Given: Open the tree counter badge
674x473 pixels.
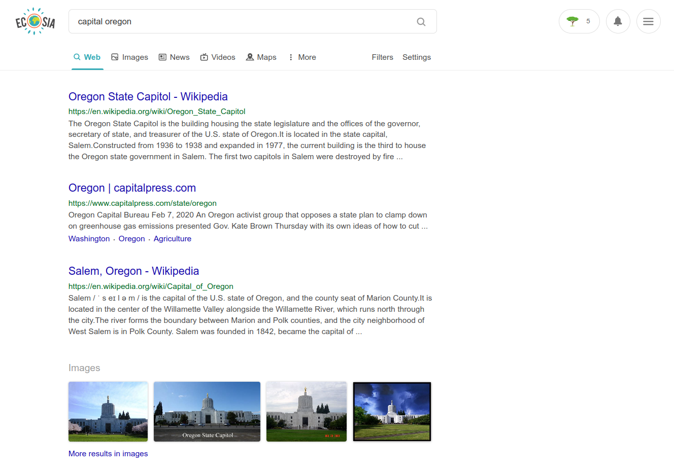Looking at the screenshot, I should pos(579,21).
